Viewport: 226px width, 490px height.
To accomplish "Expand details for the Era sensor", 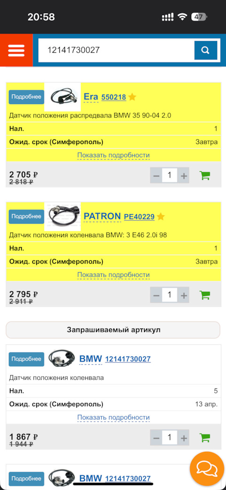I will coord(113,155).
